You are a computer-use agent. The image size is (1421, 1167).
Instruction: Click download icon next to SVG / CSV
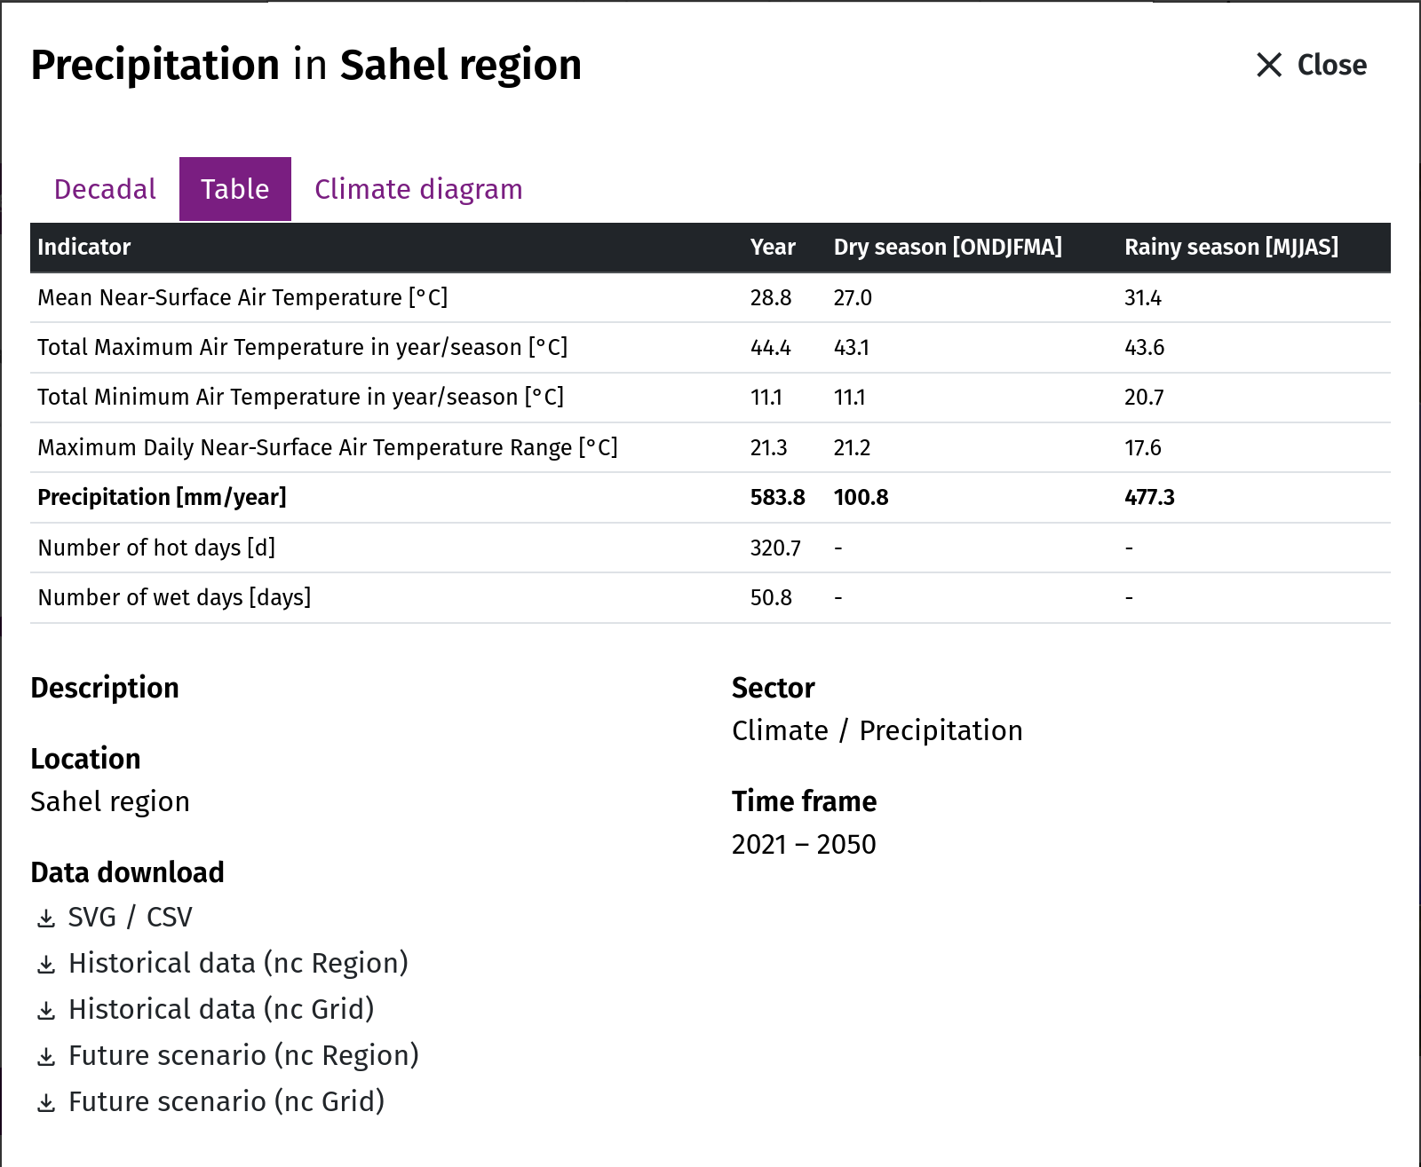(46, 919)
